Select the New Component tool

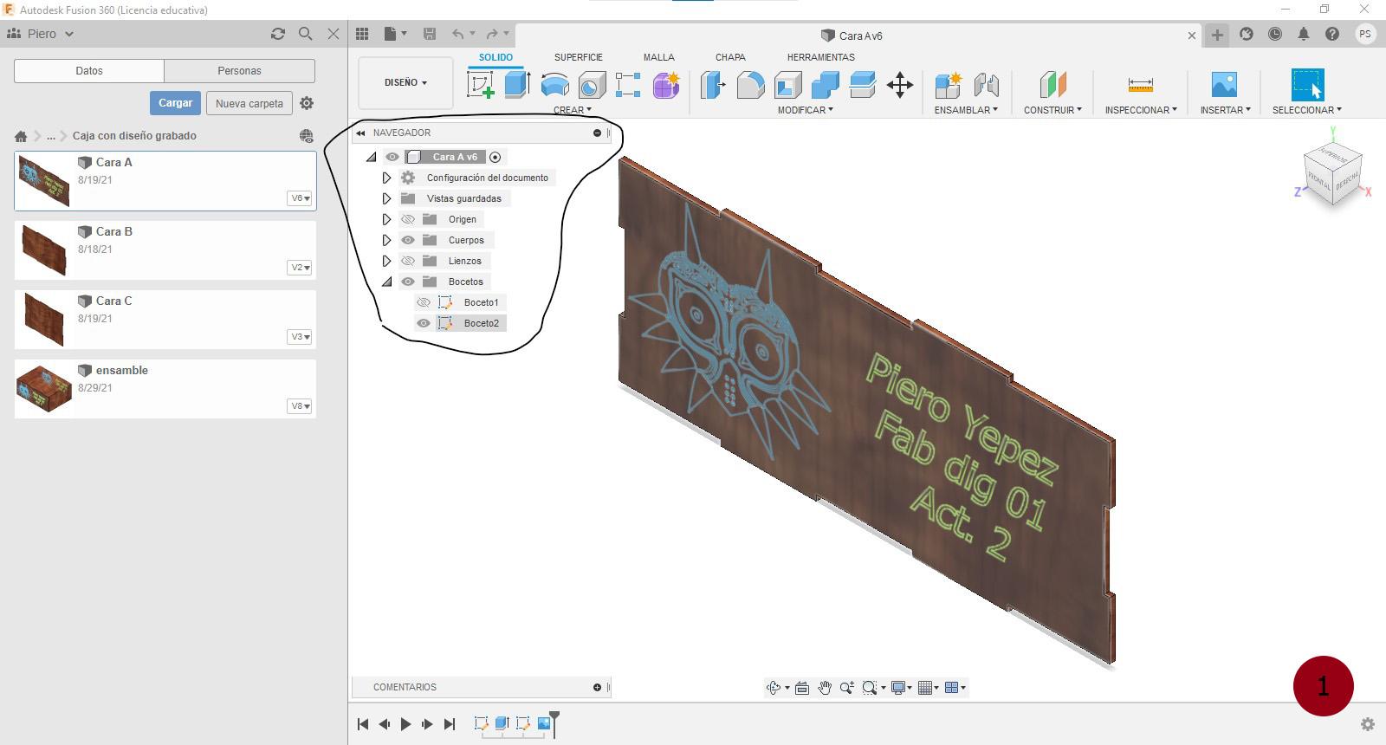click(x=949, y=85)
